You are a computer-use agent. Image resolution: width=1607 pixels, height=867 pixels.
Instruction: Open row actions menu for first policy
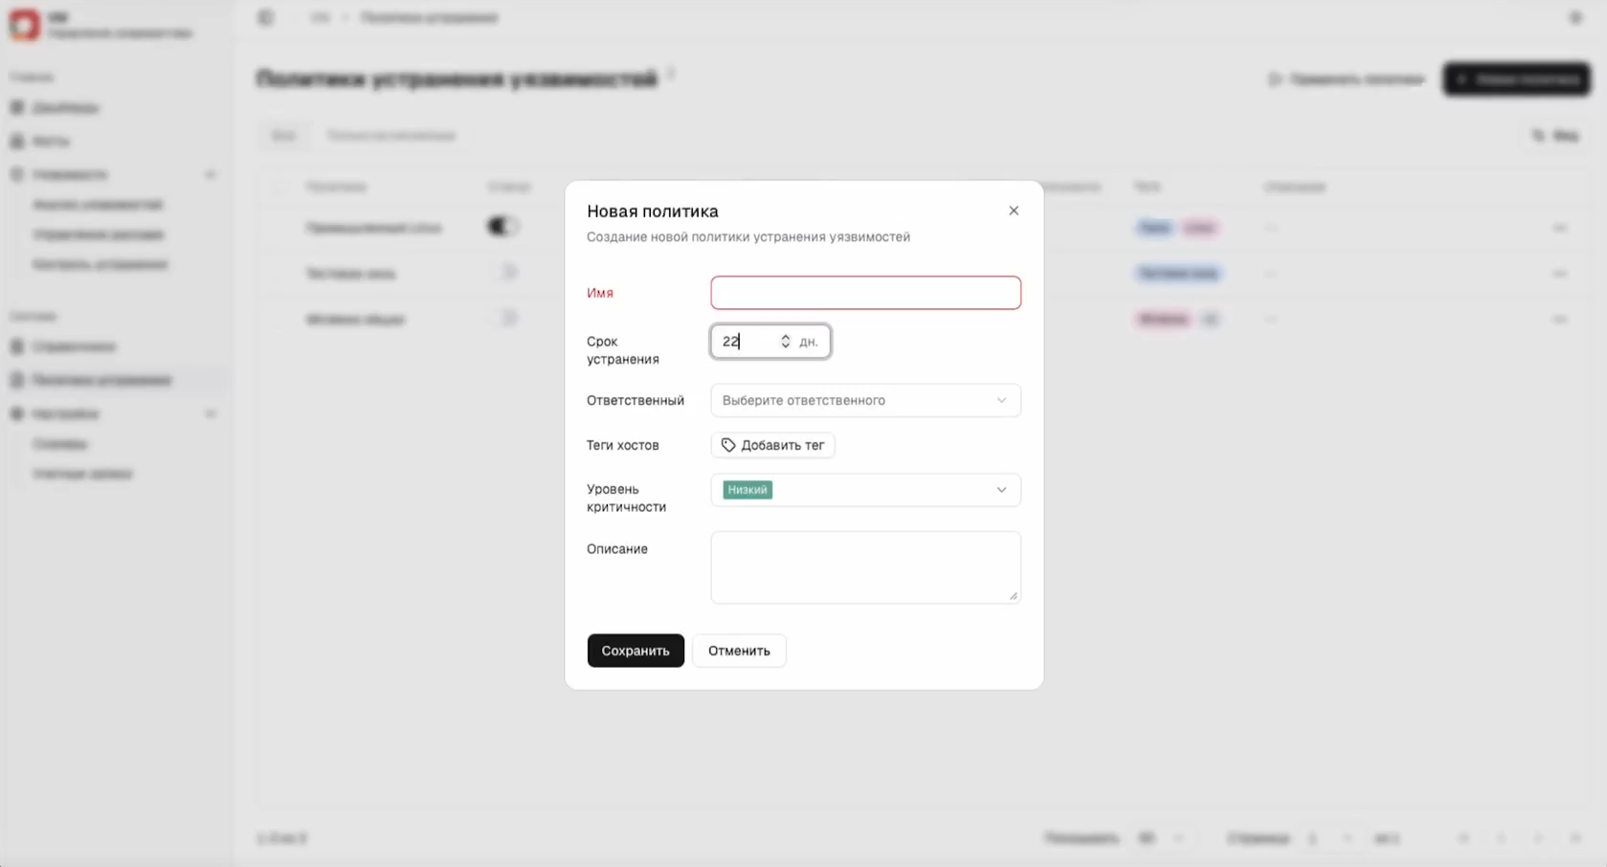click(x=1559, y=228)
